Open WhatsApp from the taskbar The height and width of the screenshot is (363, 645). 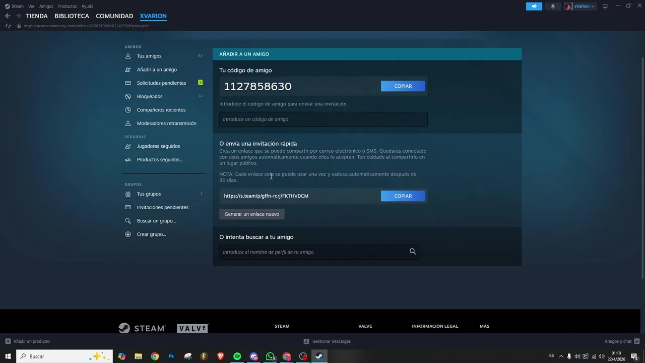(x=271, y=356)
